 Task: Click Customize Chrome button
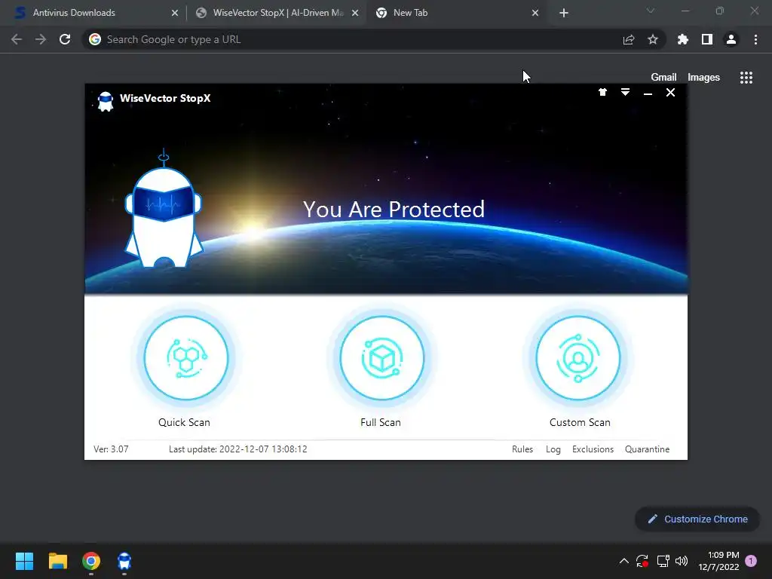point(697,519)
